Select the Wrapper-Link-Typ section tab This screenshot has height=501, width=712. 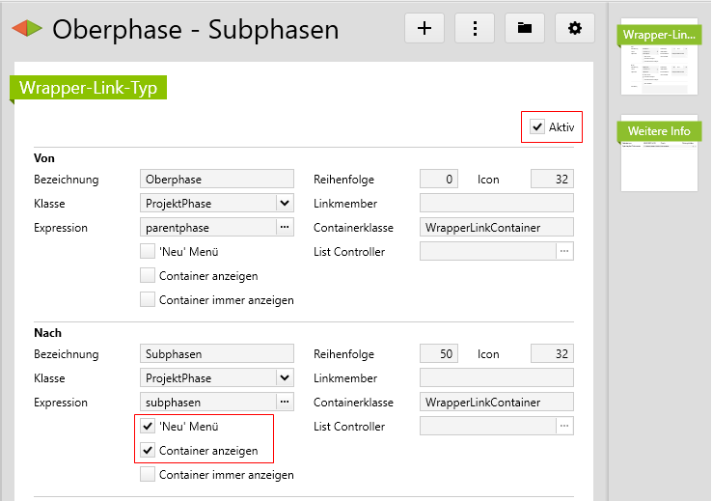point(89,88)
